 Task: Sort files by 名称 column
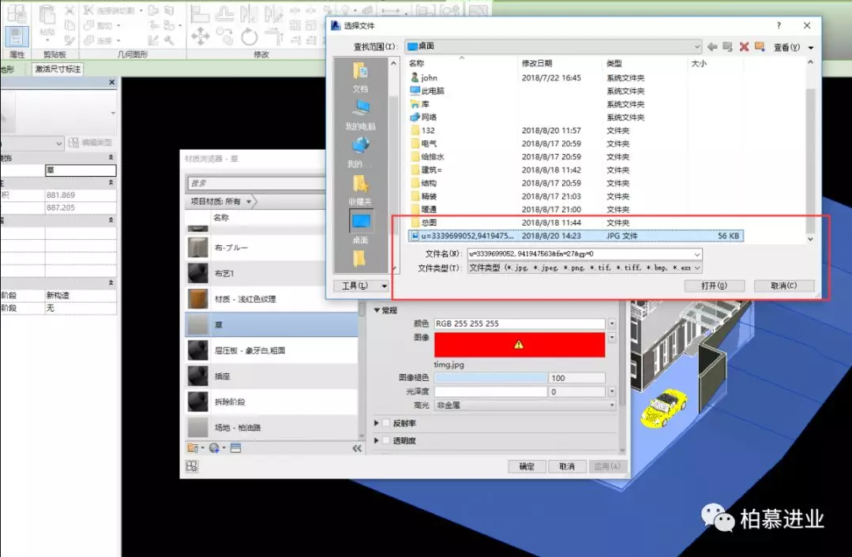416,64
